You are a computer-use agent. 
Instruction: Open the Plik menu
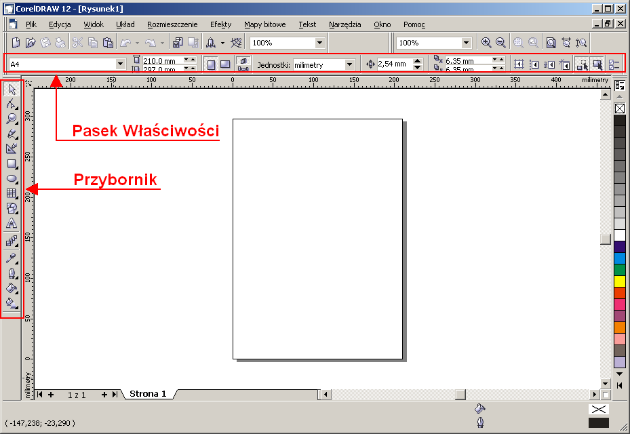point(31,24)
